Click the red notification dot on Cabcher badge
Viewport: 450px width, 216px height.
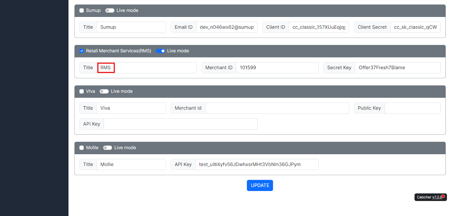pos(443,196)
